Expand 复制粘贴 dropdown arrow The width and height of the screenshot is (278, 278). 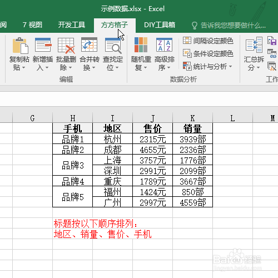click(x=23, y=68)
